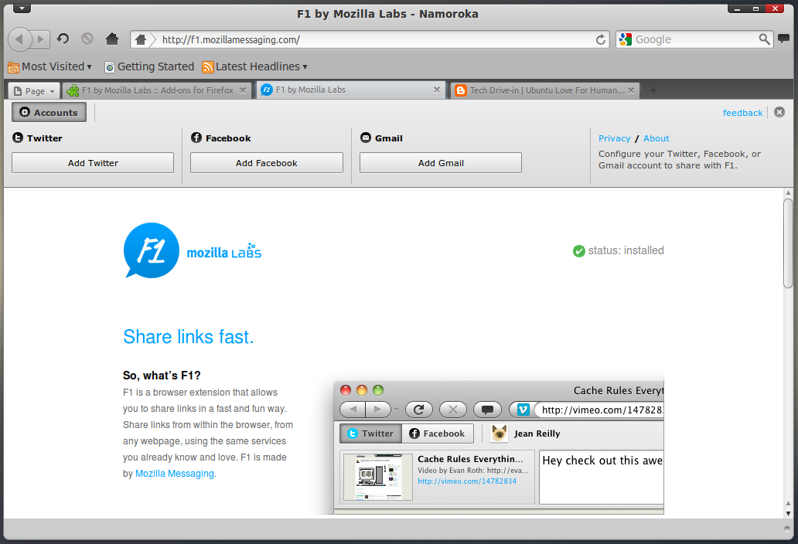The image size is (798, 544).
Task: Switch to the Add-ons for Firefox tab
Action: click(x=155, y=90)
